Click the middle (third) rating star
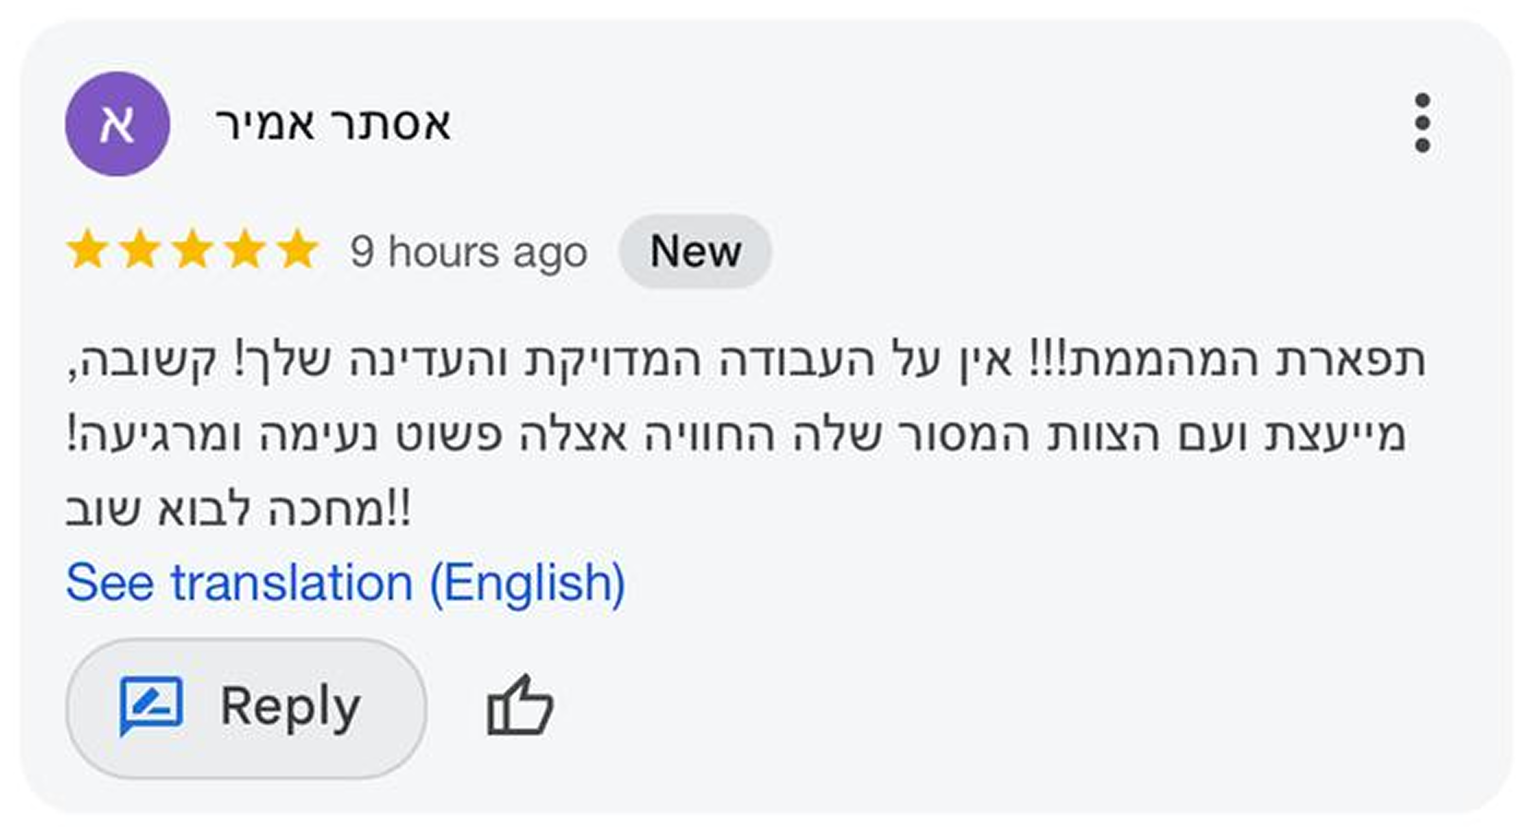The width and height of the screenshot is (1525, 832). pos(192,251)
